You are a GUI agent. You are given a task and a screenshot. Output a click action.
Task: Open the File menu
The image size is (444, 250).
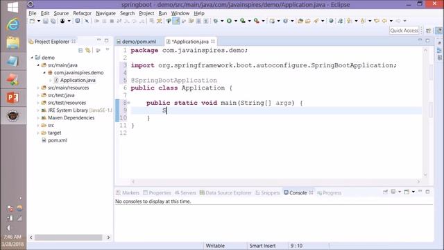tap(33, 13)
